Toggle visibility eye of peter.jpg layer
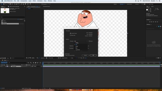This screenshot has width=162, height=91. point(1,66)
